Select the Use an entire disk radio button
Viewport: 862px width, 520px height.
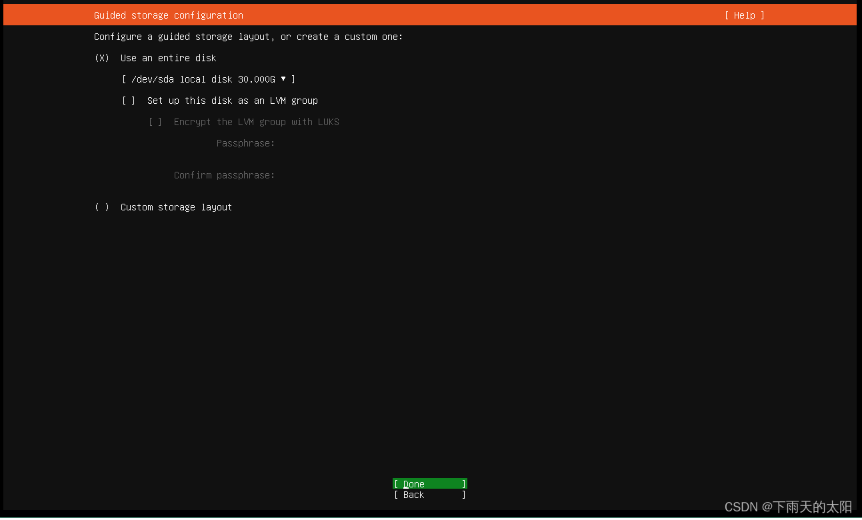[x=101, y=58]
